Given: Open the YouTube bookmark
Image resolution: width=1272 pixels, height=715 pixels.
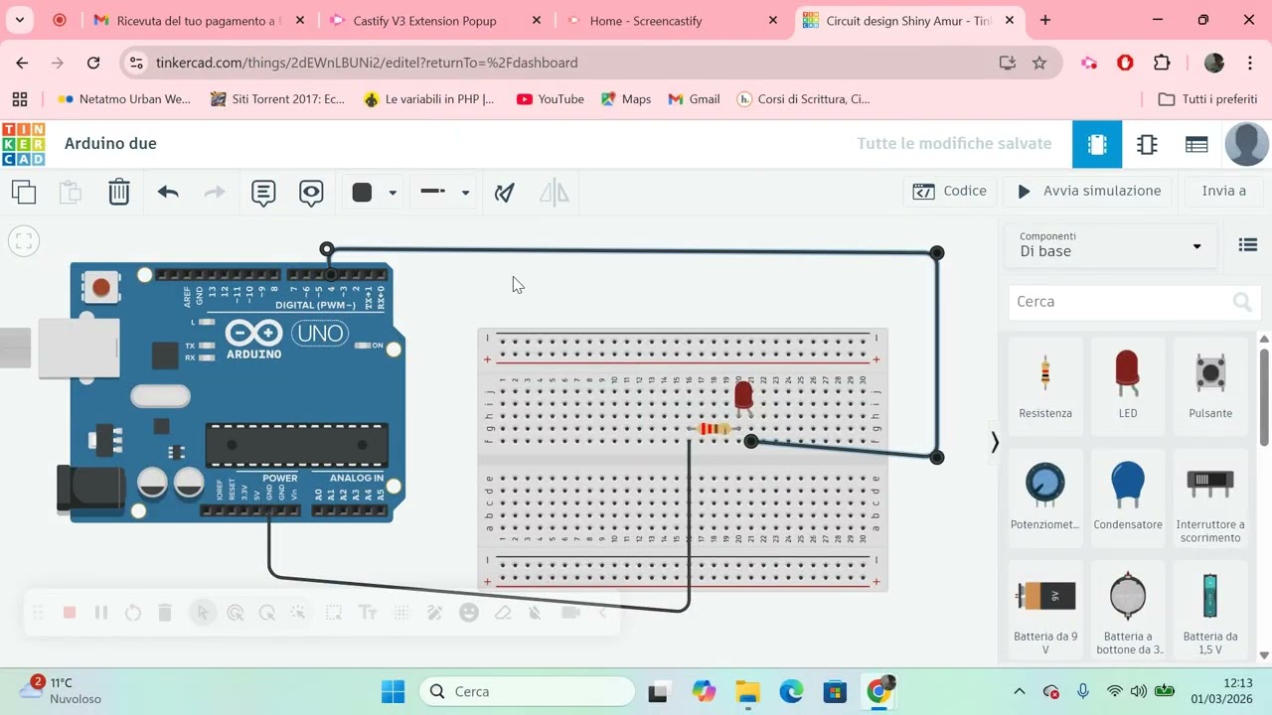Looking at the screenshot, I should point(551,99).
